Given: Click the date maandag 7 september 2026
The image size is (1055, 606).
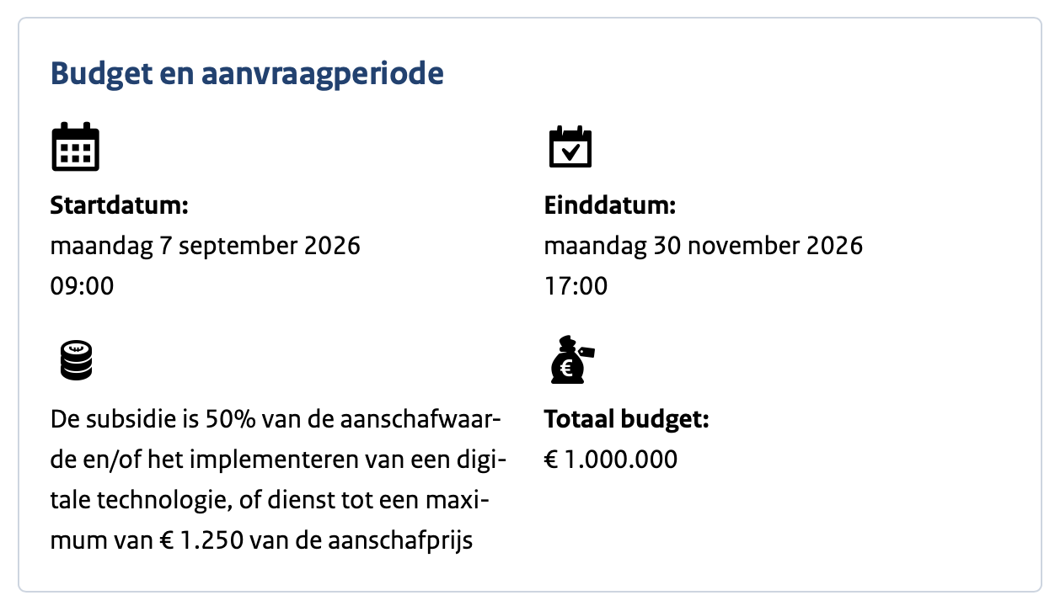Looking at the screenshot, I should [206, 246].
